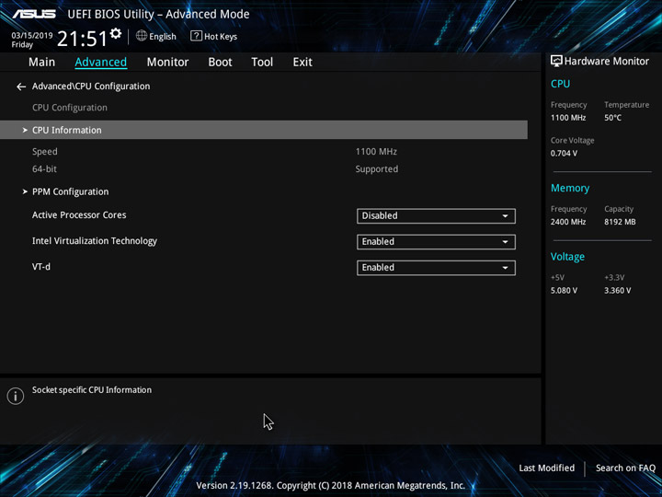The image size is (662, 497).
Task: Click the globe language icon
Action: 142,36
